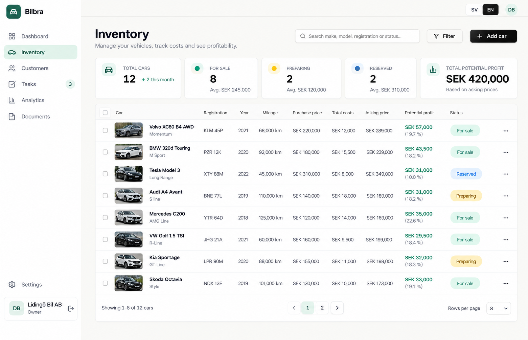Open the Rows per page dropdown

tap(499, 308)
